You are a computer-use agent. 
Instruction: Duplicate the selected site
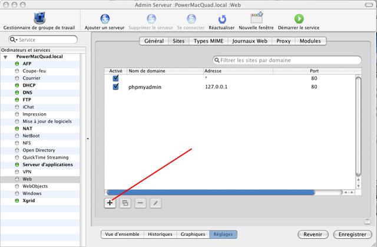coord(125,203)
